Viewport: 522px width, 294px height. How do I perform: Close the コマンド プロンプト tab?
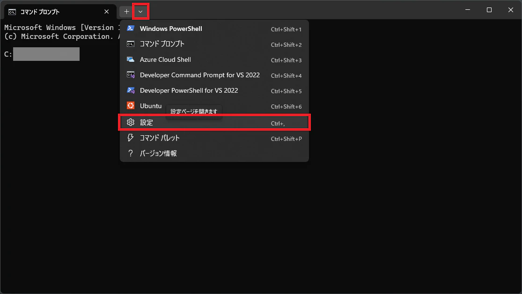(107, 12)
